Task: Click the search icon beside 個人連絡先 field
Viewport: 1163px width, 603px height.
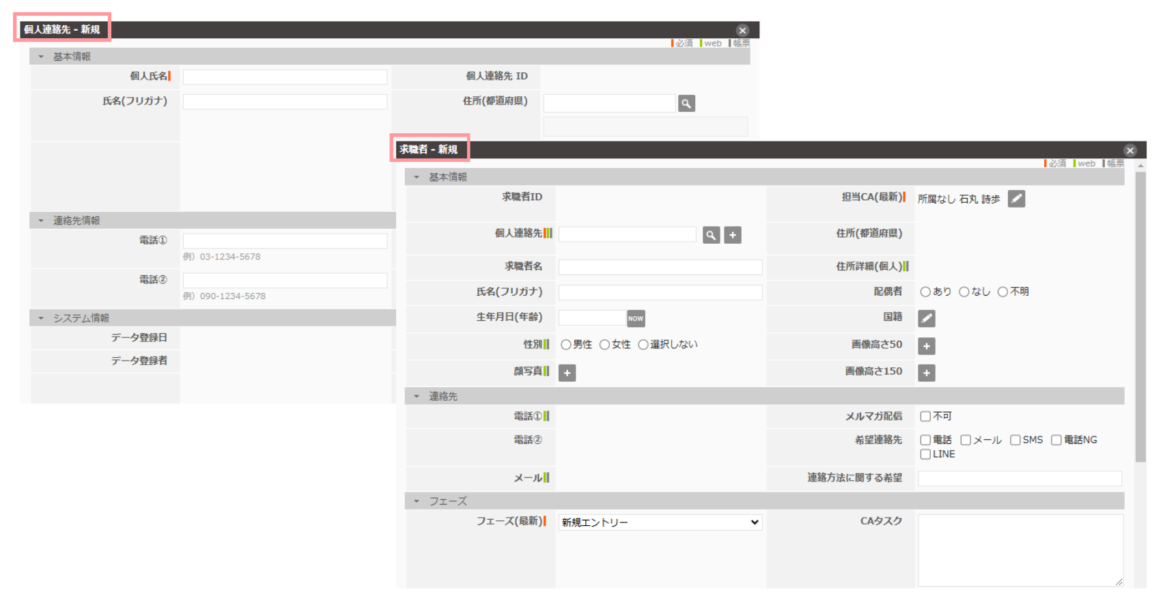Action: (x=711, y=235)
